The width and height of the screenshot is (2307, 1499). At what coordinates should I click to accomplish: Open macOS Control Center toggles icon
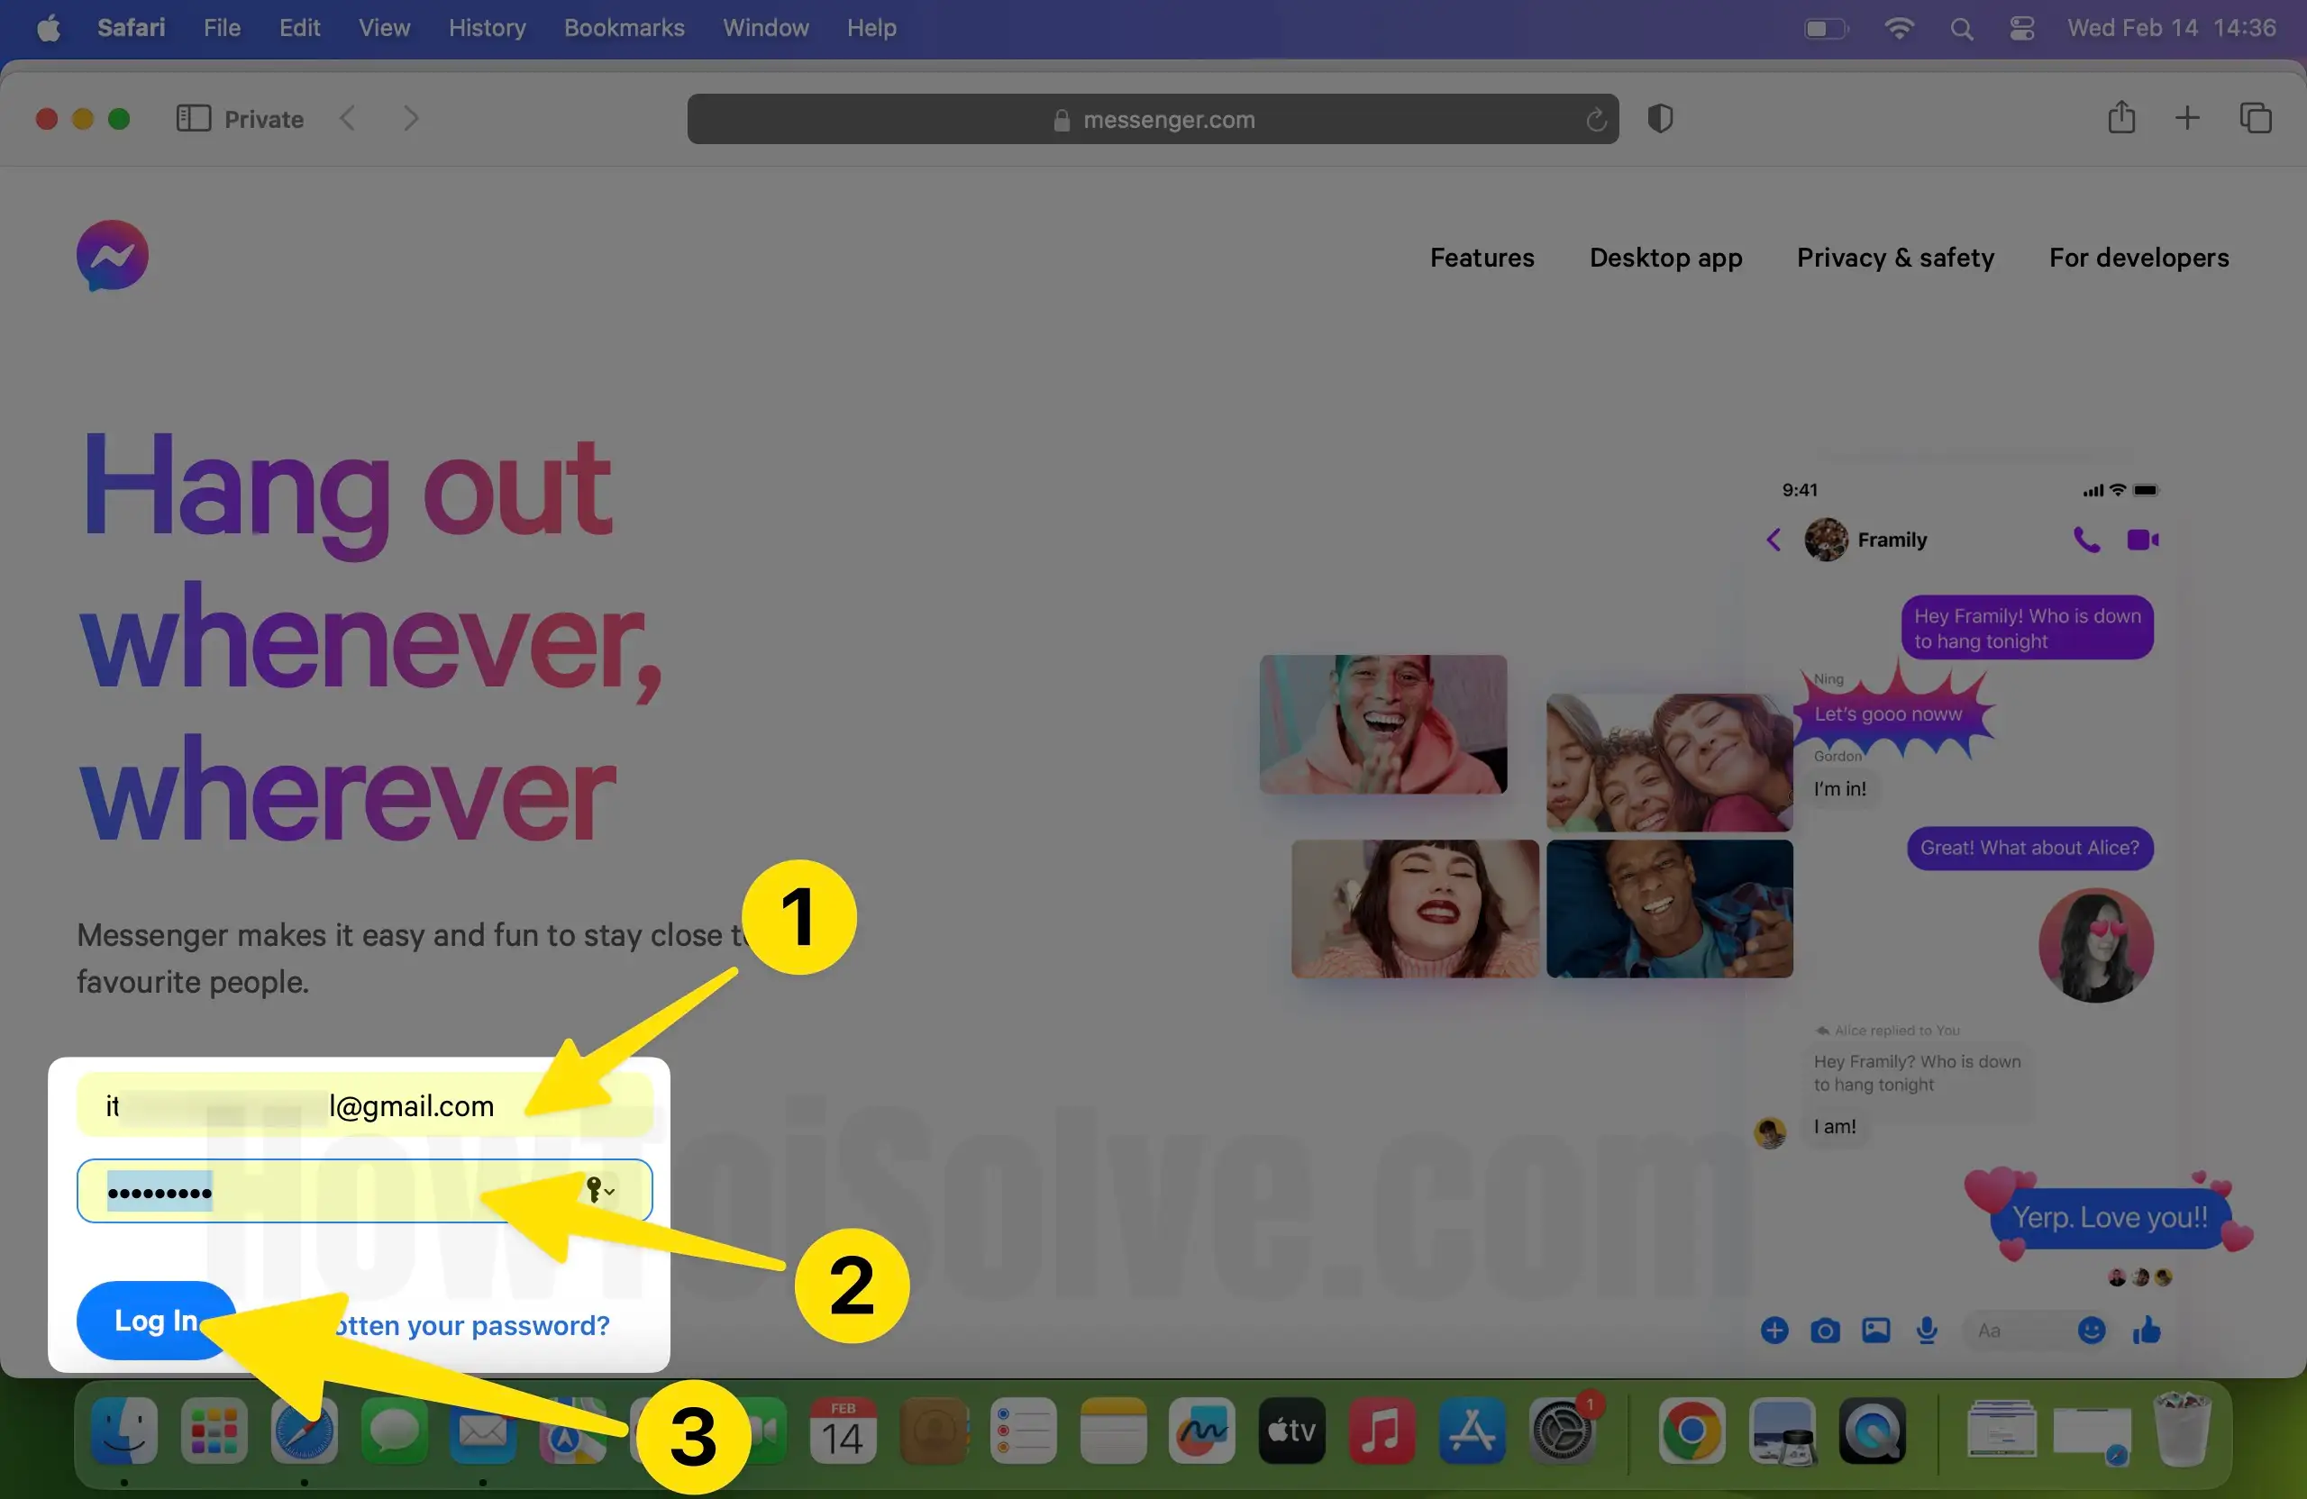point(2021,28)
